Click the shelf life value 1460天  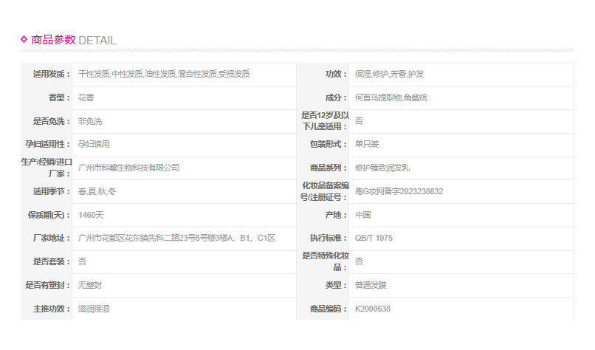click(x=92, y=215)
